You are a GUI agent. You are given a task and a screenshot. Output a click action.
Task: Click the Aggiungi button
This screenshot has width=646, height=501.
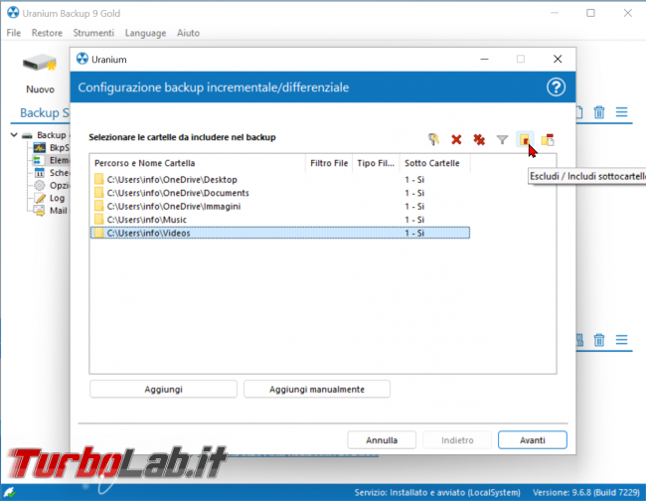(x=164, y=390)
